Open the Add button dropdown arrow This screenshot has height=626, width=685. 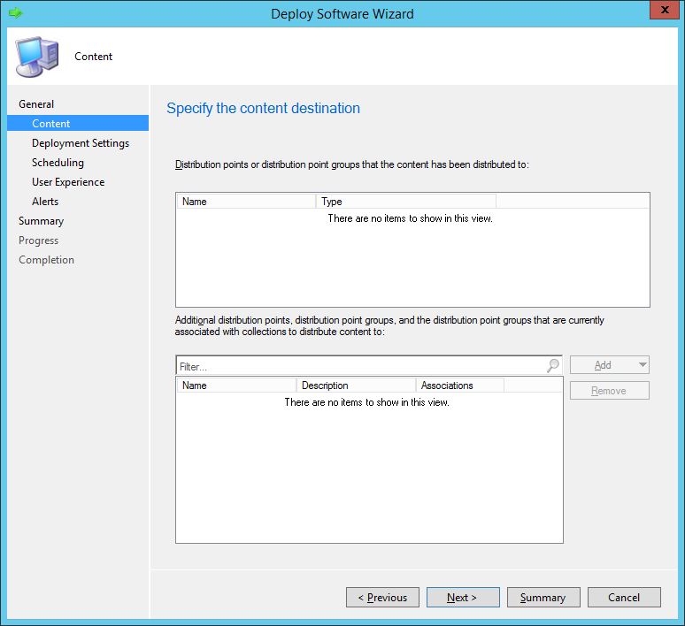(x=643, y=364)
